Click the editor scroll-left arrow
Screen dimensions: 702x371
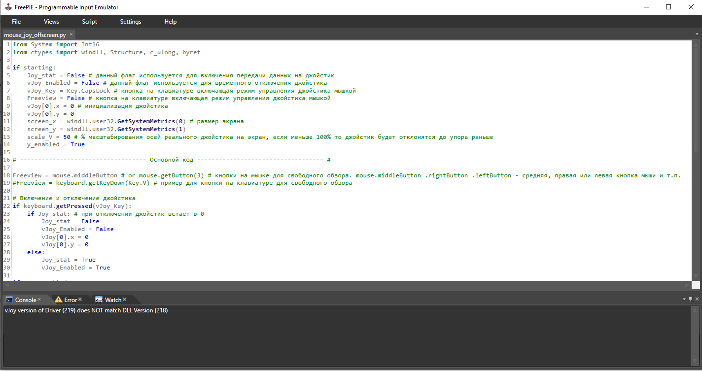click(6, 285)
